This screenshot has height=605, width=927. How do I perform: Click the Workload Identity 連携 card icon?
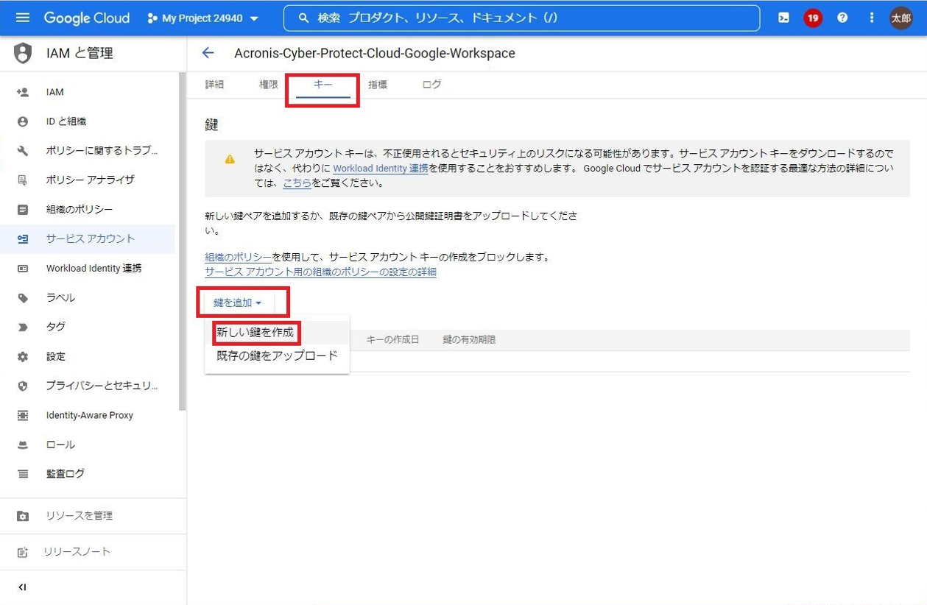point(23,269)
